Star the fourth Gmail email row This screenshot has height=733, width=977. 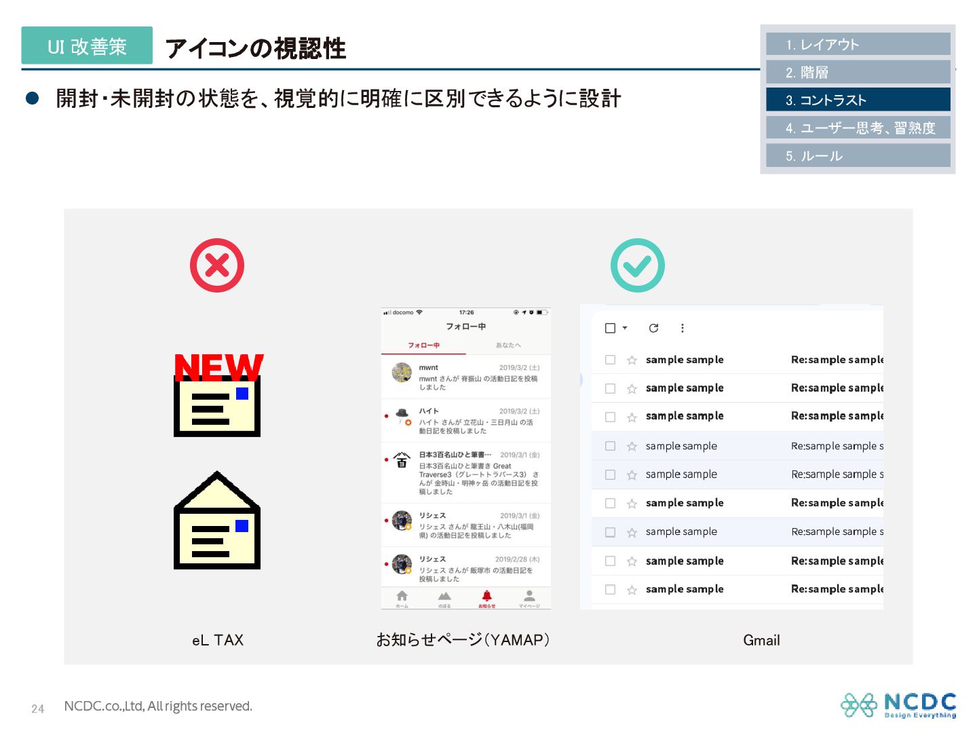pyautogui.click(x=632, y=446)
